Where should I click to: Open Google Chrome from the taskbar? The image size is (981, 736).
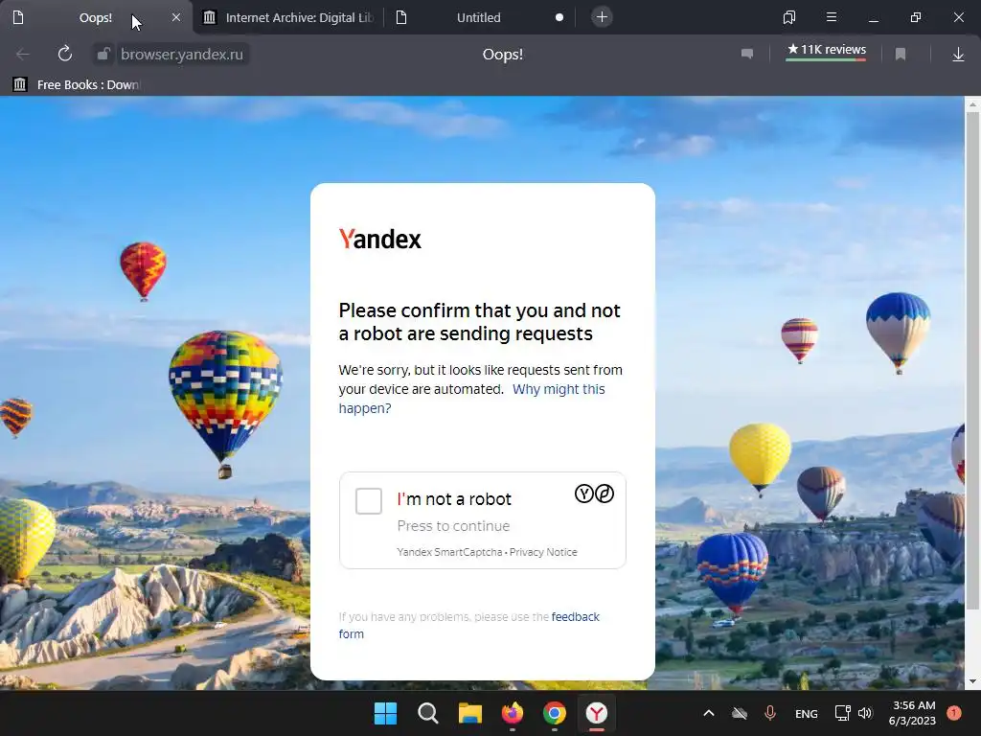tap(555, 713)
